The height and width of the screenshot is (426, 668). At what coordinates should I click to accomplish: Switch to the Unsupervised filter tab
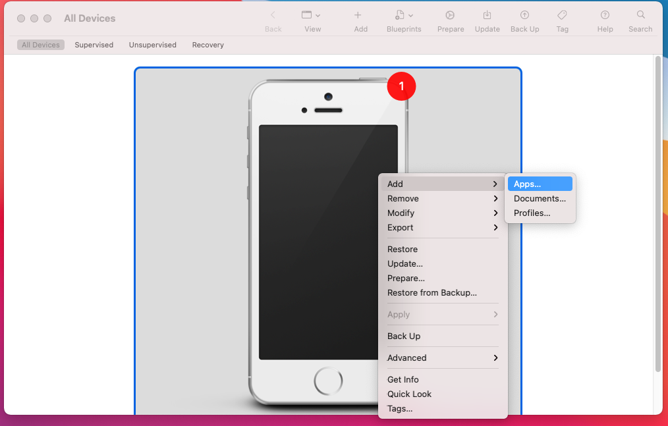coord(152,45)
